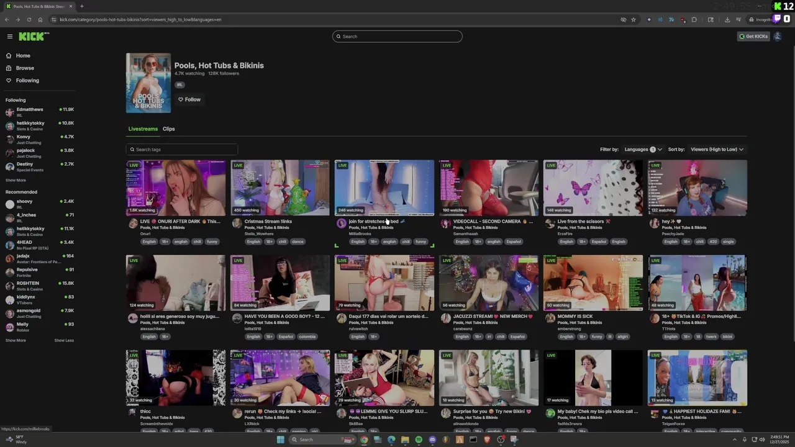Expand Show More under Following
This screenshot has width=795, height=447.
pos(16,181)
